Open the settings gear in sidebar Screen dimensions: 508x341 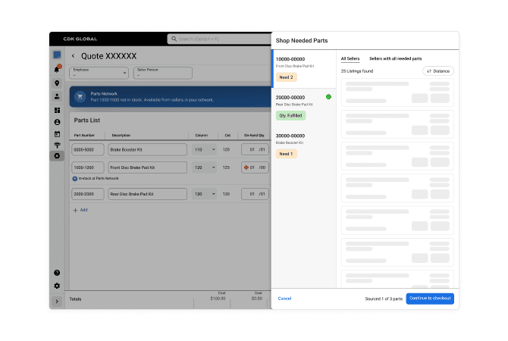pyautogui.click(x=57, y=286)
